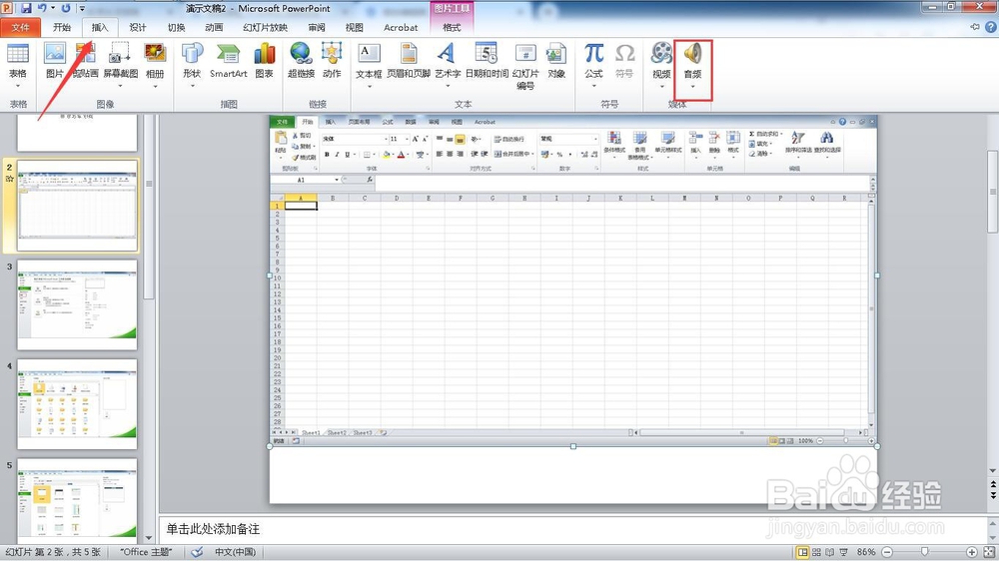Run spell check from status bar
The width and height of the screenshot is (999, 561).
(198, 552)
